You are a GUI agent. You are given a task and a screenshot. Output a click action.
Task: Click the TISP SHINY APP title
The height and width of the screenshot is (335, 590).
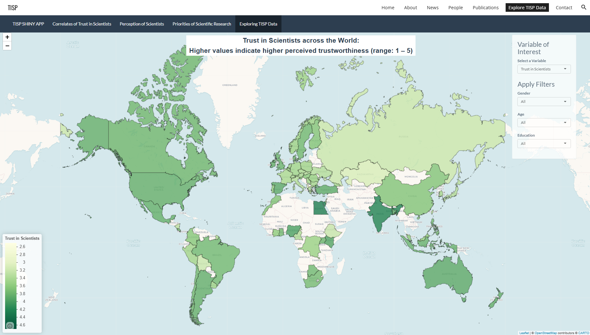pyautogui.click(x=28, y=24)
